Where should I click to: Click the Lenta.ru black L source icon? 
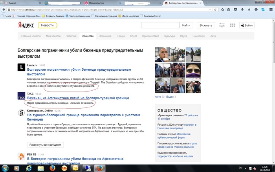coord(21,67)
